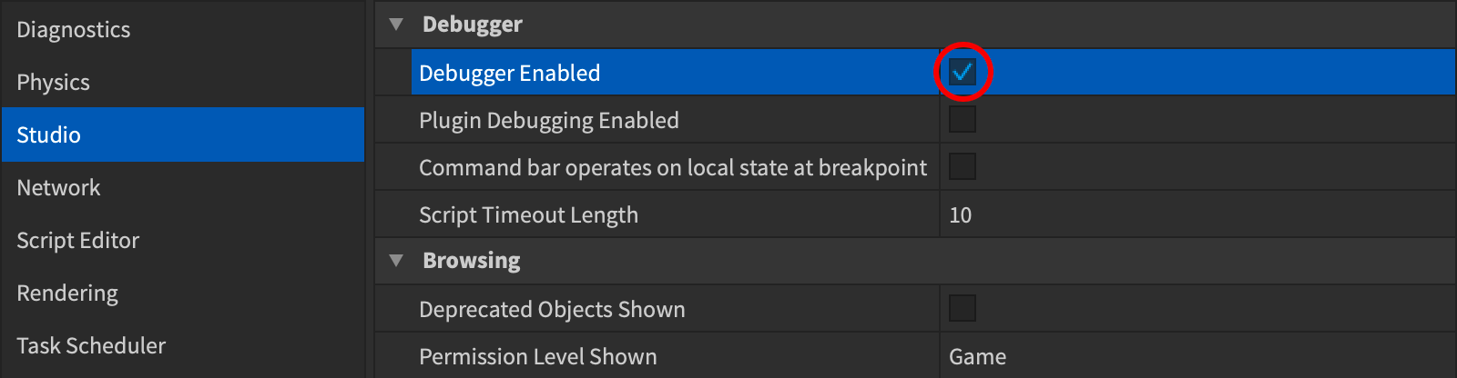Viewport: 1457px width, 378px height.
Task: Switch to Rendering settings
Action: (x=67, y=293)
